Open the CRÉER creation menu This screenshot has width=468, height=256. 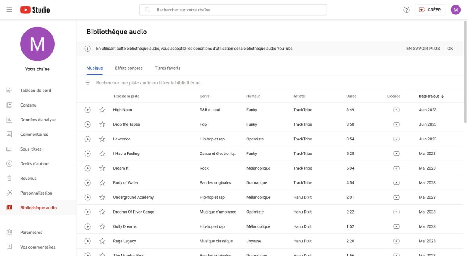click(430, 10)
